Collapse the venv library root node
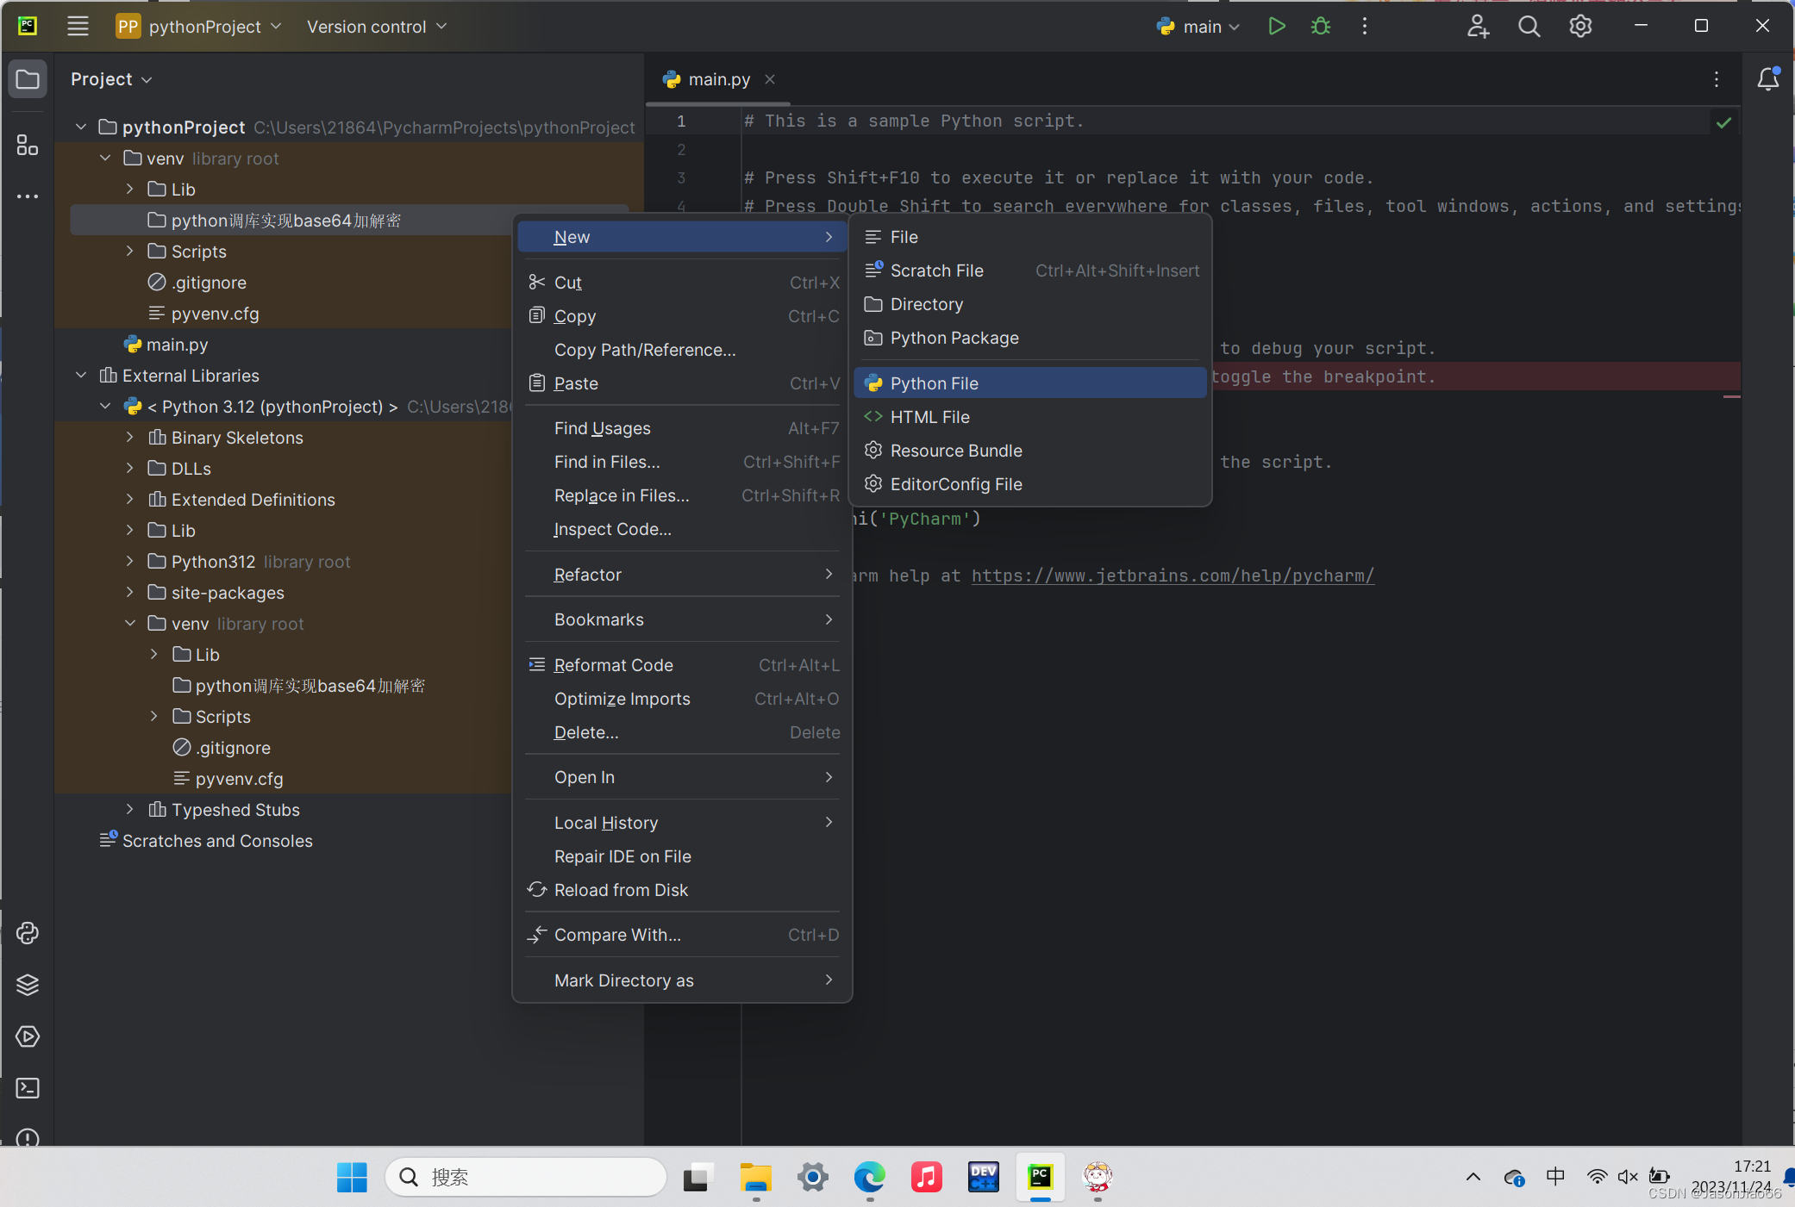The width and height of the screenshot is (1795, 1207). point(105,158)
